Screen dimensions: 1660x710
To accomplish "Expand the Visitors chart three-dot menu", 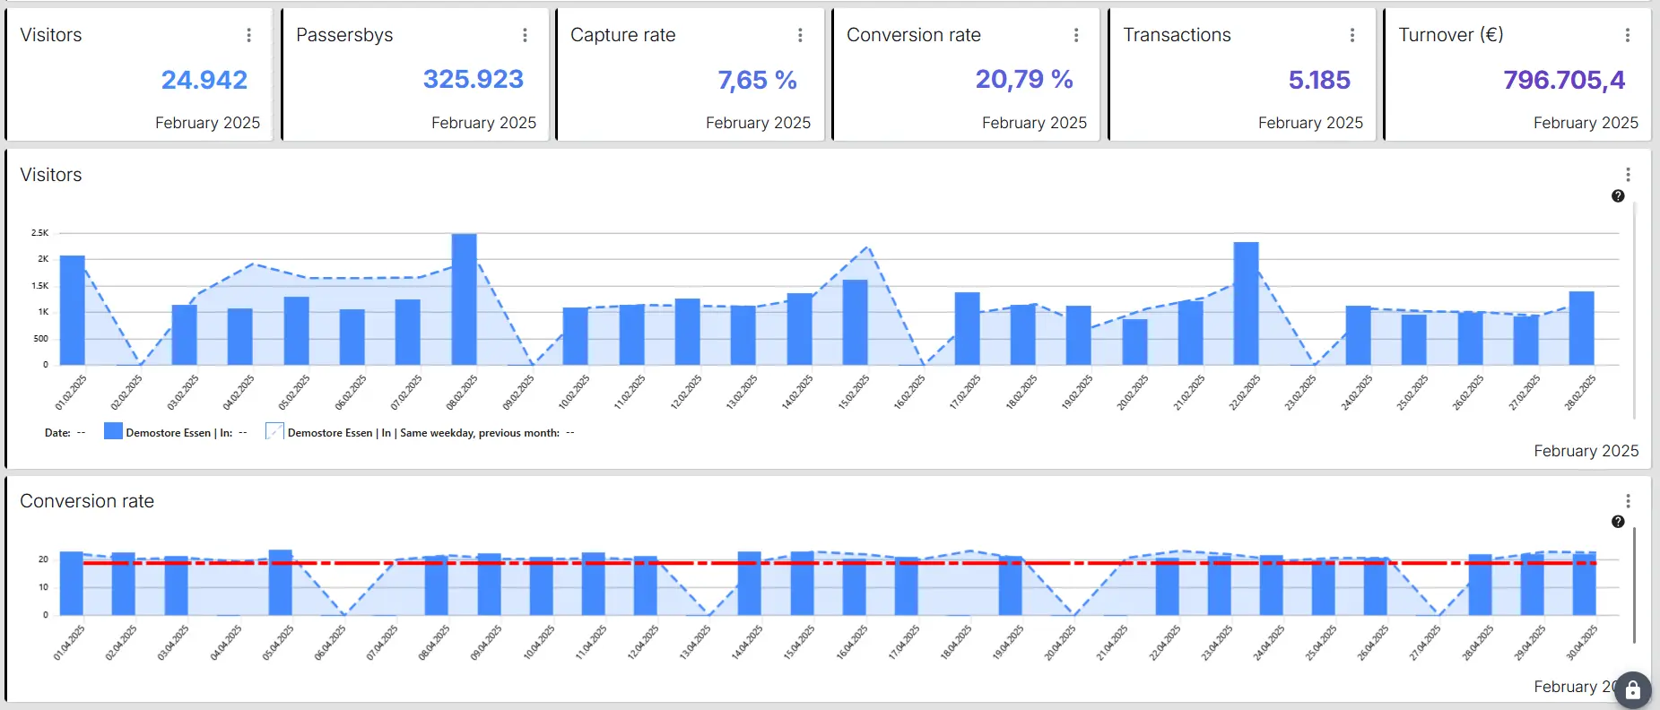I will (1628, 175).
